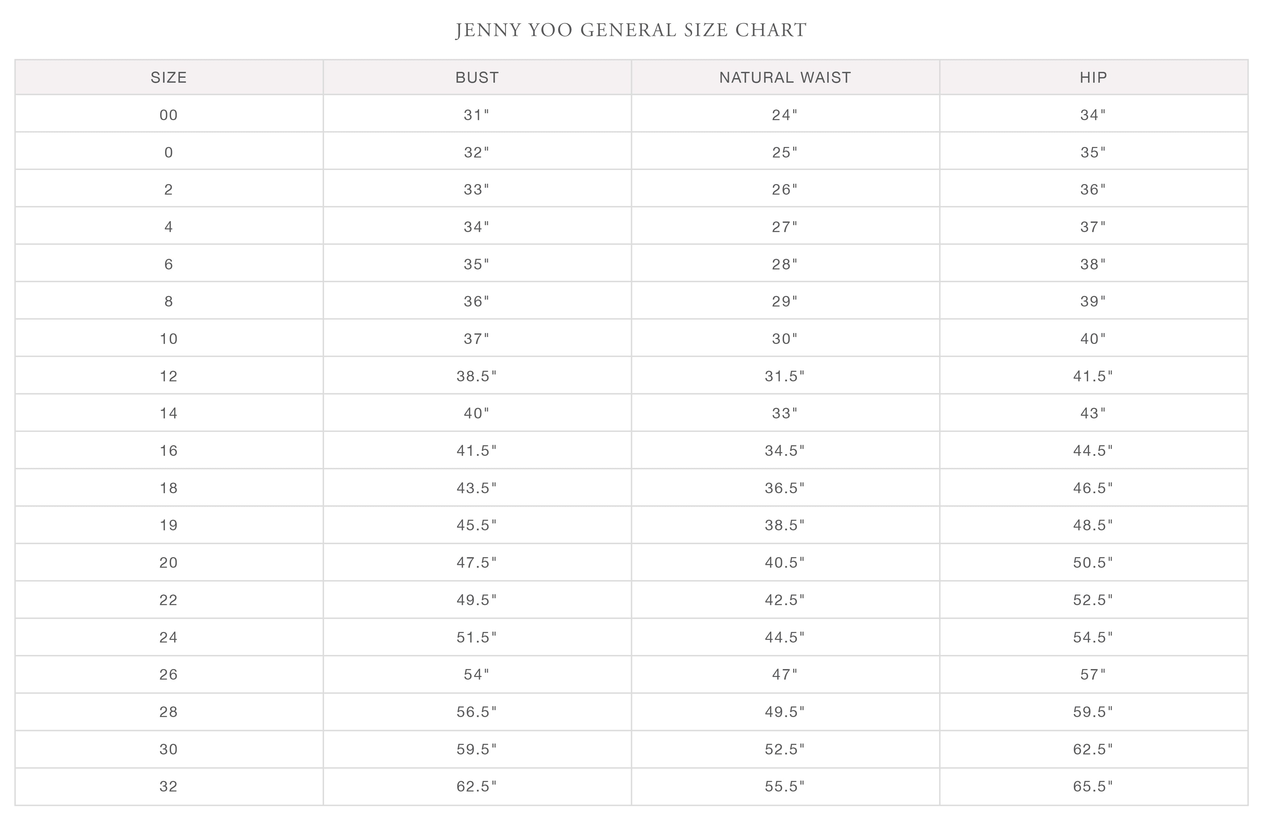Click the HIP column header
Screen dimensions: 1263x821
[x=1093, y=78]
